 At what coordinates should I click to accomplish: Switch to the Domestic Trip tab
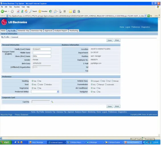[23, 31]
